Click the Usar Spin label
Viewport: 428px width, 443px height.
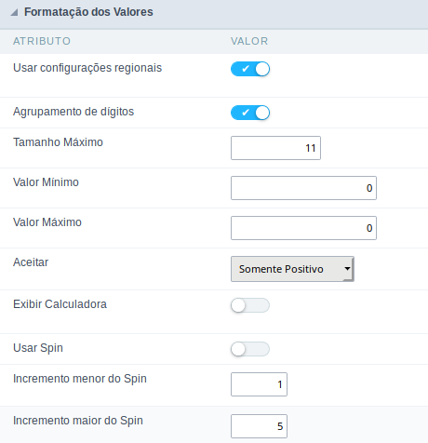click(x=38, y=348)
